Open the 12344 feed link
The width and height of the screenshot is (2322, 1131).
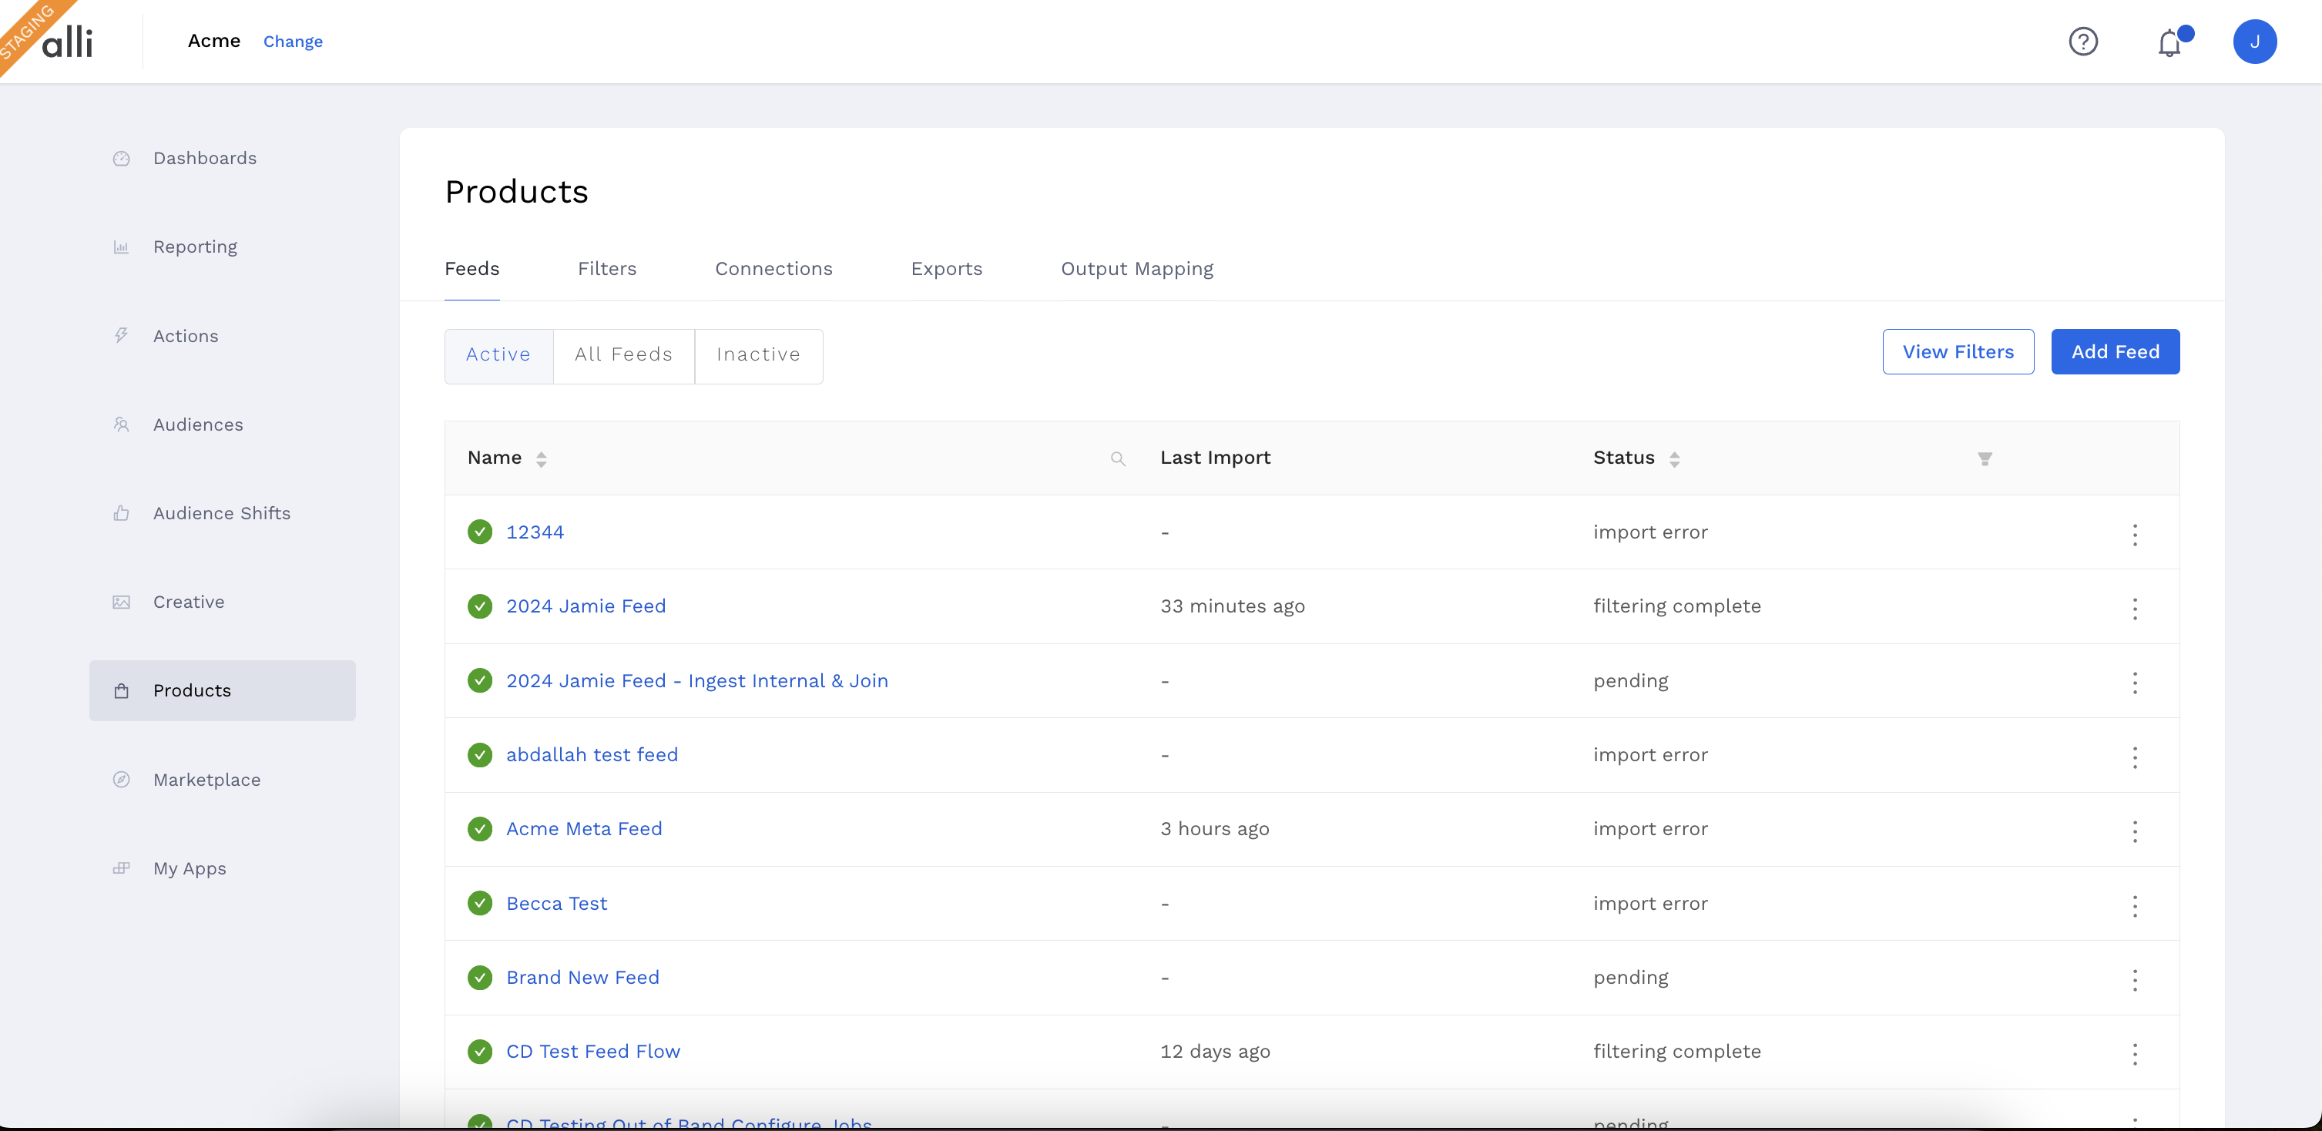pyautogui.click(x=535, y=532)
